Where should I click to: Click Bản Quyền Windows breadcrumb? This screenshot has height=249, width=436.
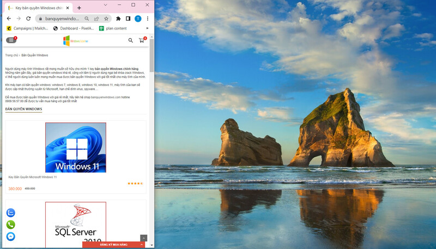(35, 55)
